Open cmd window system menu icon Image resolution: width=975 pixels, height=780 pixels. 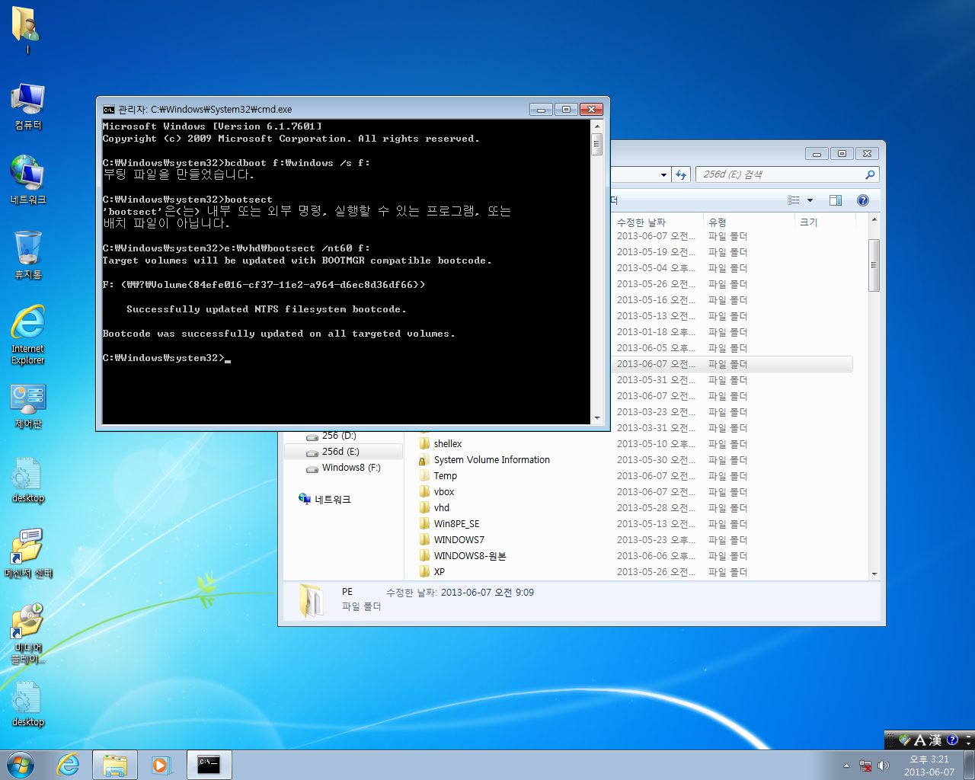pyautogui.click(x=108, y=110)
